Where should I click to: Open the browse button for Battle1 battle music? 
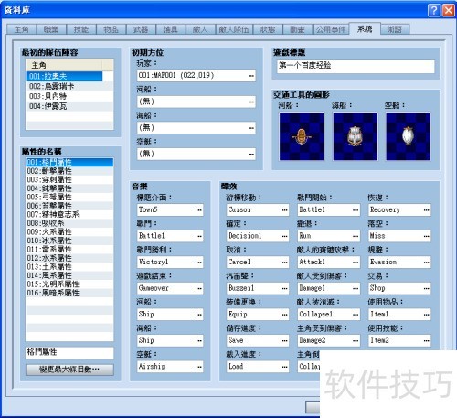198,236
